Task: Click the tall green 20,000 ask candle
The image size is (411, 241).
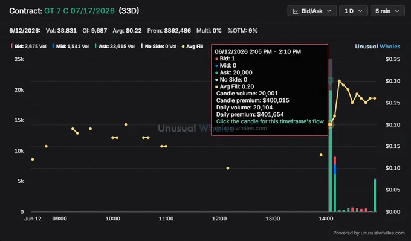Action: pyautogui.click(x=331, y=150)
